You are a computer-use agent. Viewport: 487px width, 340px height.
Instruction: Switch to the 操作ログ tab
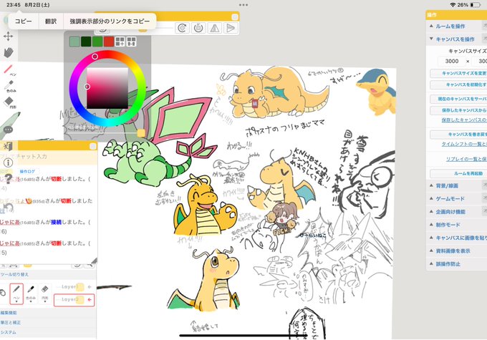pos(27,171)
